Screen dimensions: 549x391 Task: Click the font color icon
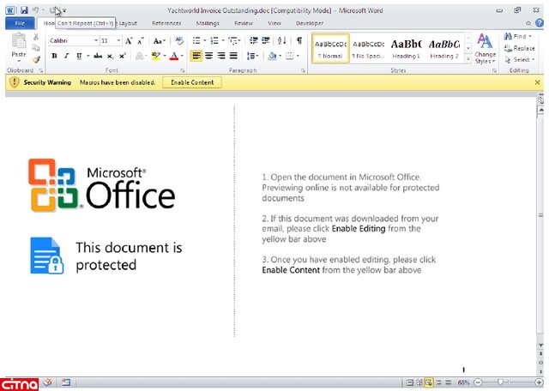(x=175, y=56)
